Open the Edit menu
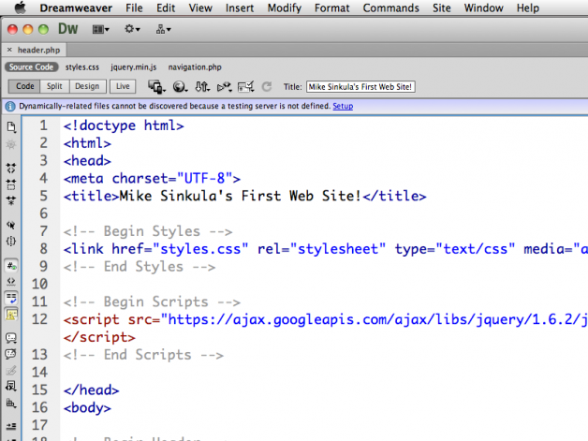The image size is (588, 441). 166,7
